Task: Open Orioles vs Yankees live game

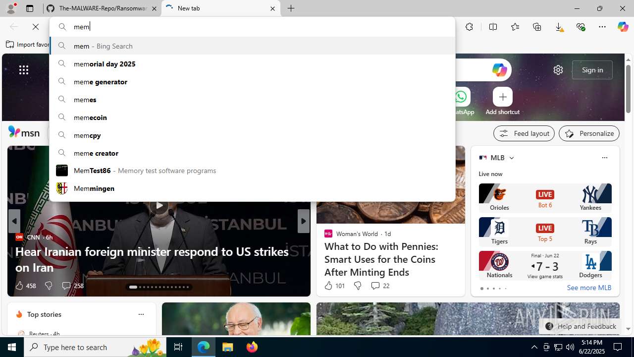Action: 545,198
